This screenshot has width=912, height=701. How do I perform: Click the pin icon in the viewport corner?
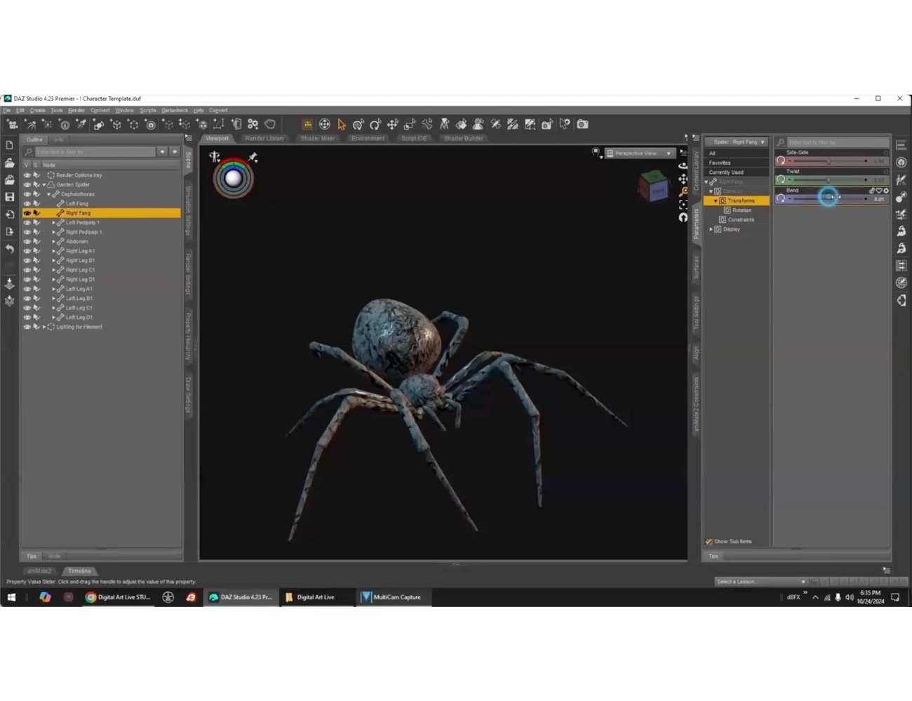click(253, 158)
